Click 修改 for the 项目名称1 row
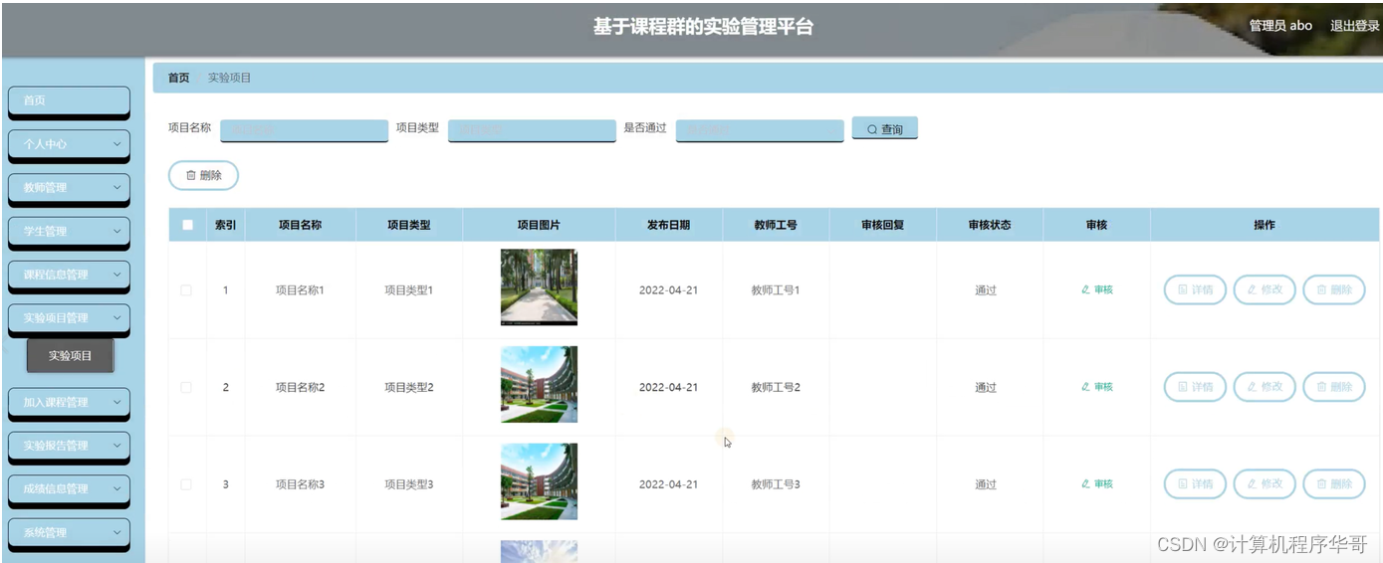The width and height of the screenshot is (1383, 563). coord(1265,289)
